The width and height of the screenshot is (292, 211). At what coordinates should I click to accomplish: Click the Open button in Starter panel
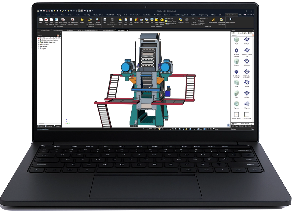pyautogui.click(x=240, y=33)
